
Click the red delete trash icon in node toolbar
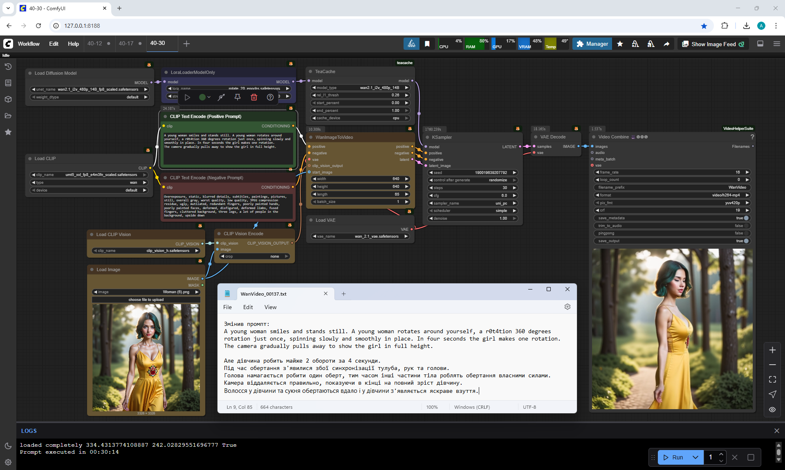pos(254,97)
